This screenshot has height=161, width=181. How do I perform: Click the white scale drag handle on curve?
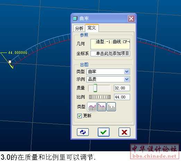(x=10, y=62)
